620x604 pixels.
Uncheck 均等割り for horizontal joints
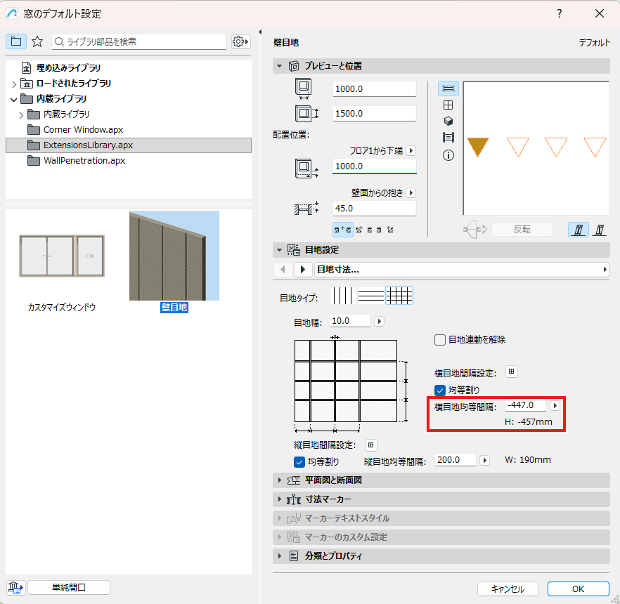(x=440, y=390)
